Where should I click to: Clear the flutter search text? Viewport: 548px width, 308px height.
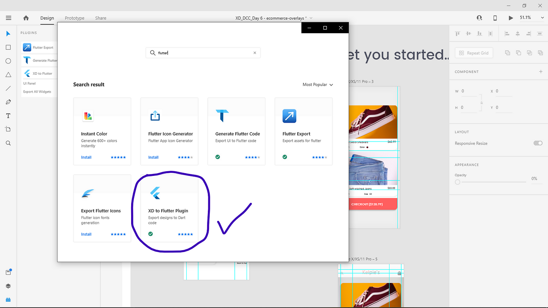[255, 53]
